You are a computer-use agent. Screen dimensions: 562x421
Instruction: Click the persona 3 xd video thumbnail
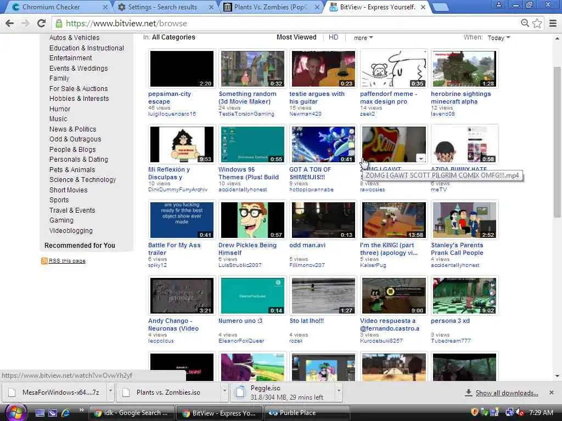pyautogui.click(x=464, y=295)
